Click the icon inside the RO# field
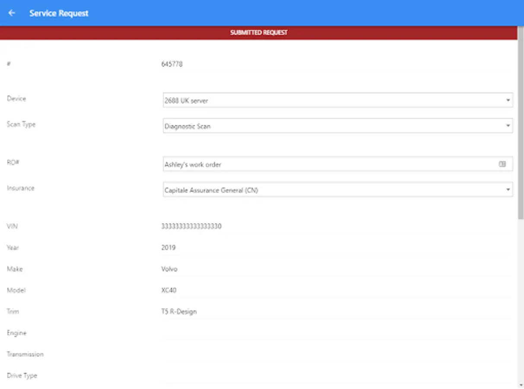This screenshot has height=389, width=524. [502, 164]
